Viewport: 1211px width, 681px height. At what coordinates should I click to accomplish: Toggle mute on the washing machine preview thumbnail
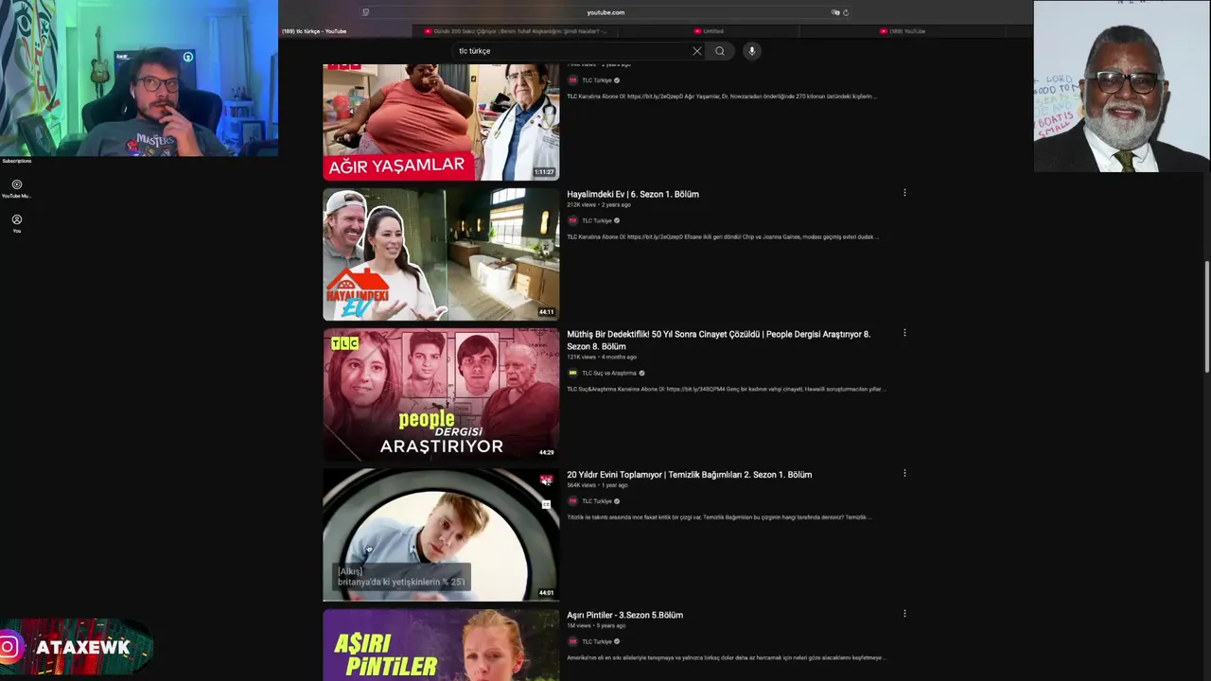[546, 481]
